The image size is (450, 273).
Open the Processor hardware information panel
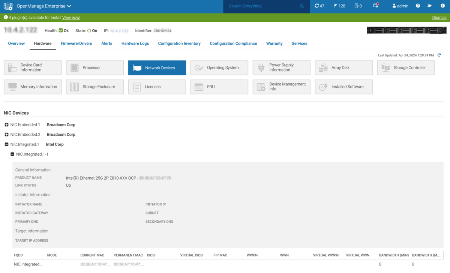tap(94, 67)
